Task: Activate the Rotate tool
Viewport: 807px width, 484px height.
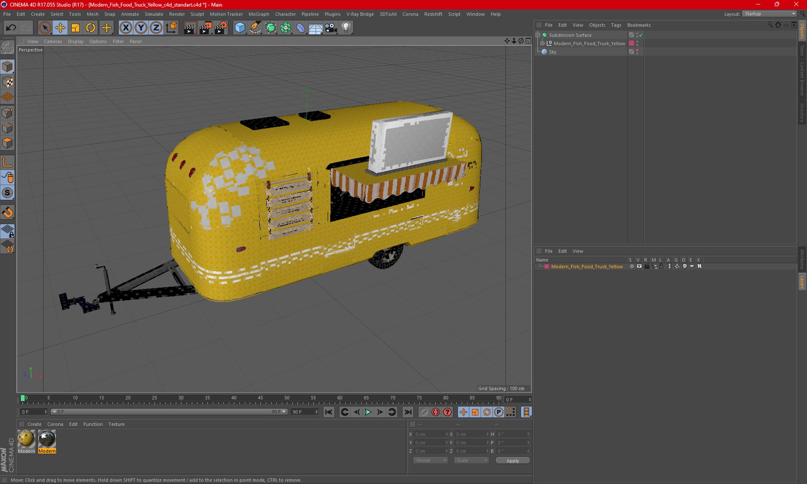Action: pos(91,28)
